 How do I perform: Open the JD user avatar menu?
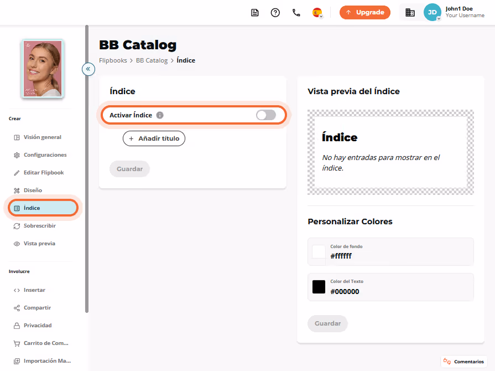(x=432, y=12)
